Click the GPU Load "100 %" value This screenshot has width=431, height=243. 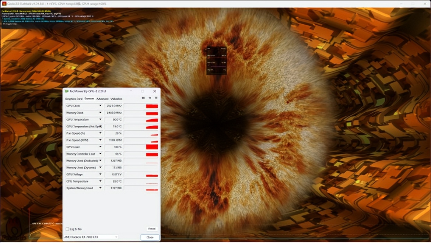(113, 147)
